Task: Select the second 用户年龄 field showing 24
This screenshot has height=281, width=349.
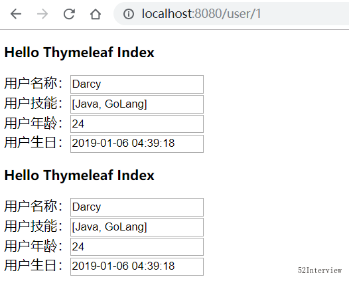Action: point(137,246)
